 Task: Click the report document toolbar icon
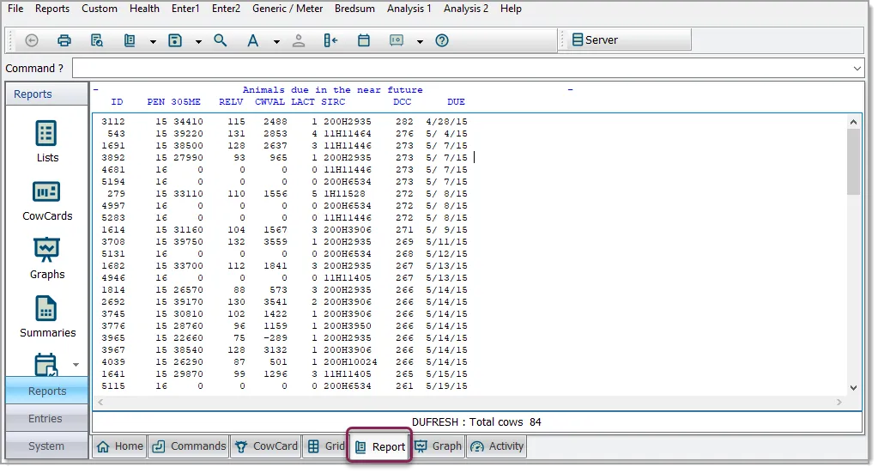point(130,40)
